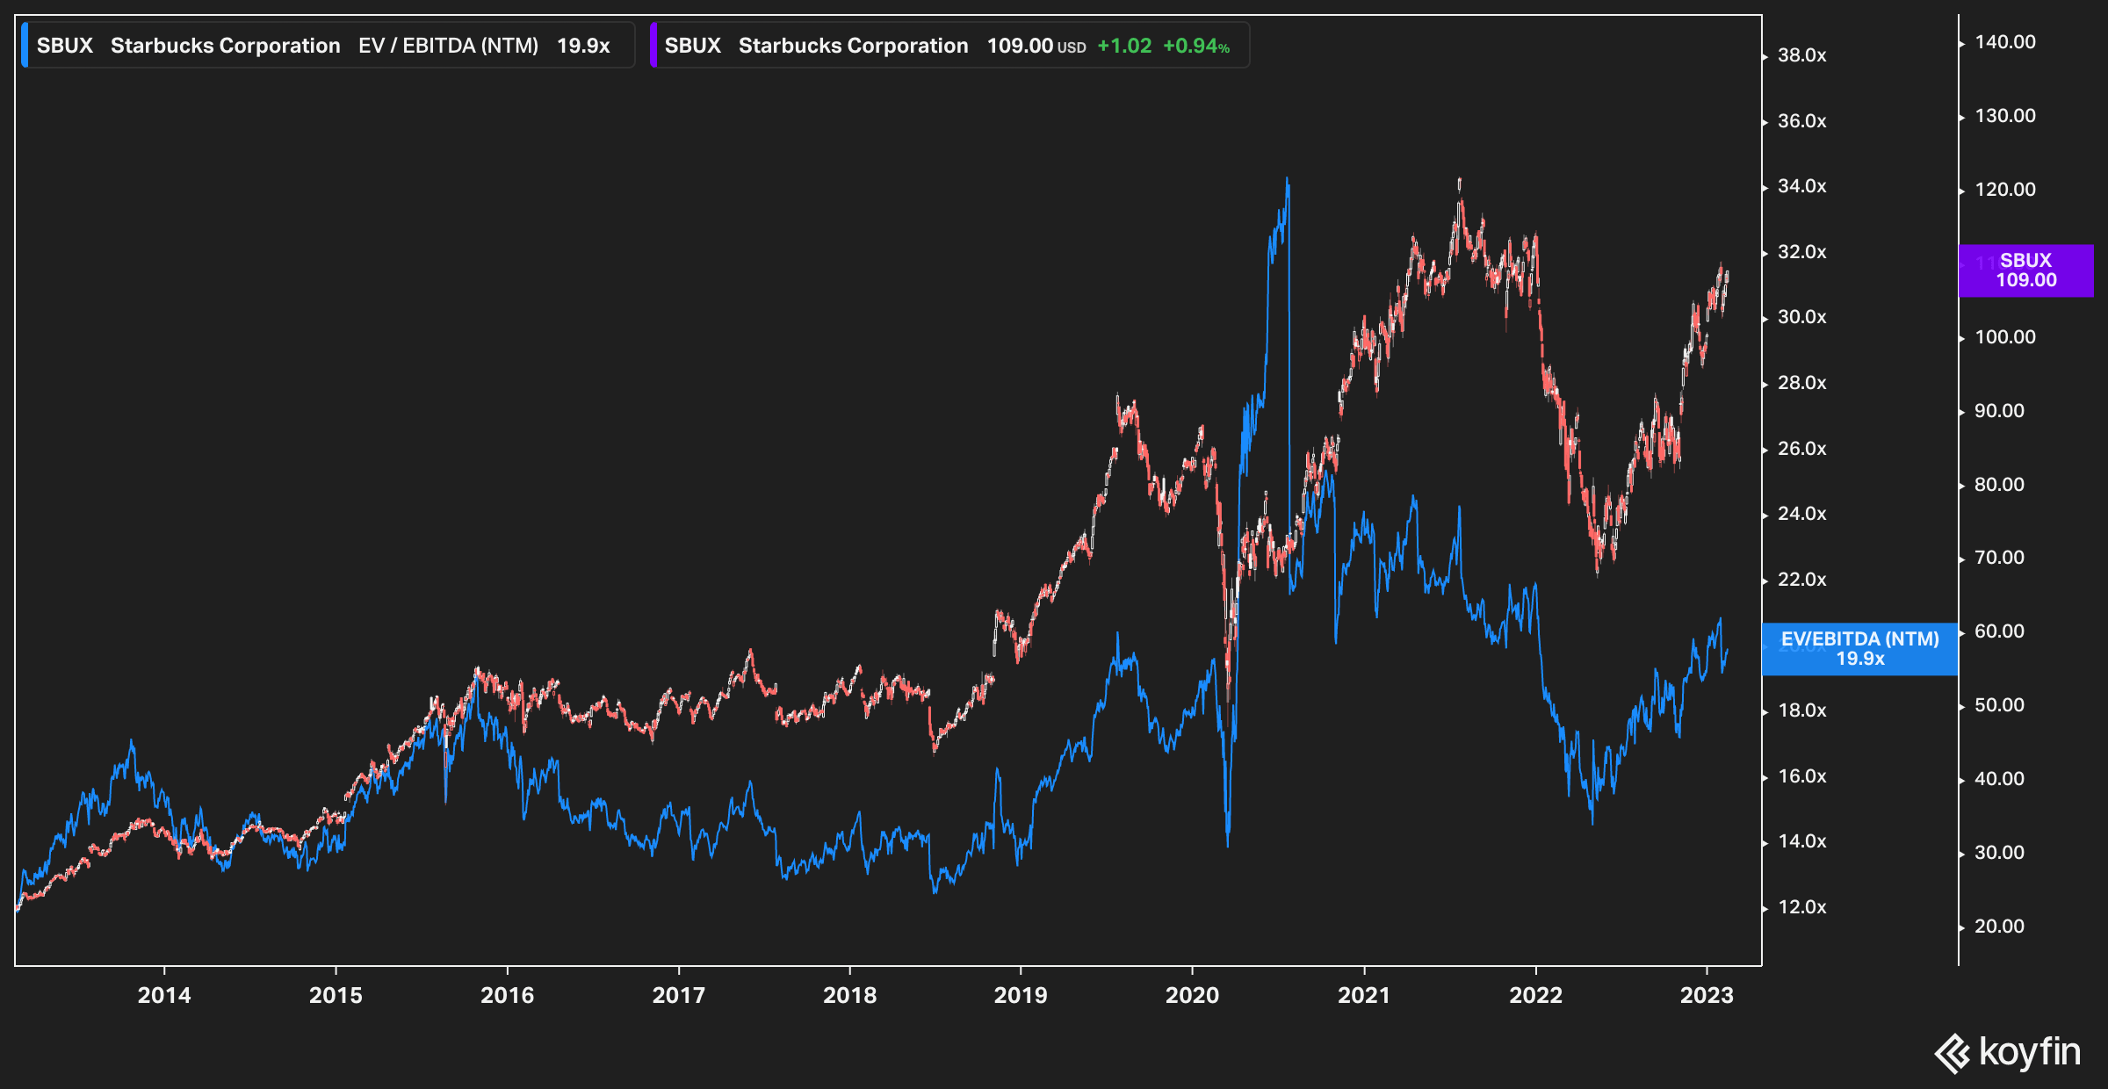Click the blue color bar of the EV/EBITDA legend
Image resolution: width=2108 pixels, height=1089 pixels.
[x=25, y=46]
